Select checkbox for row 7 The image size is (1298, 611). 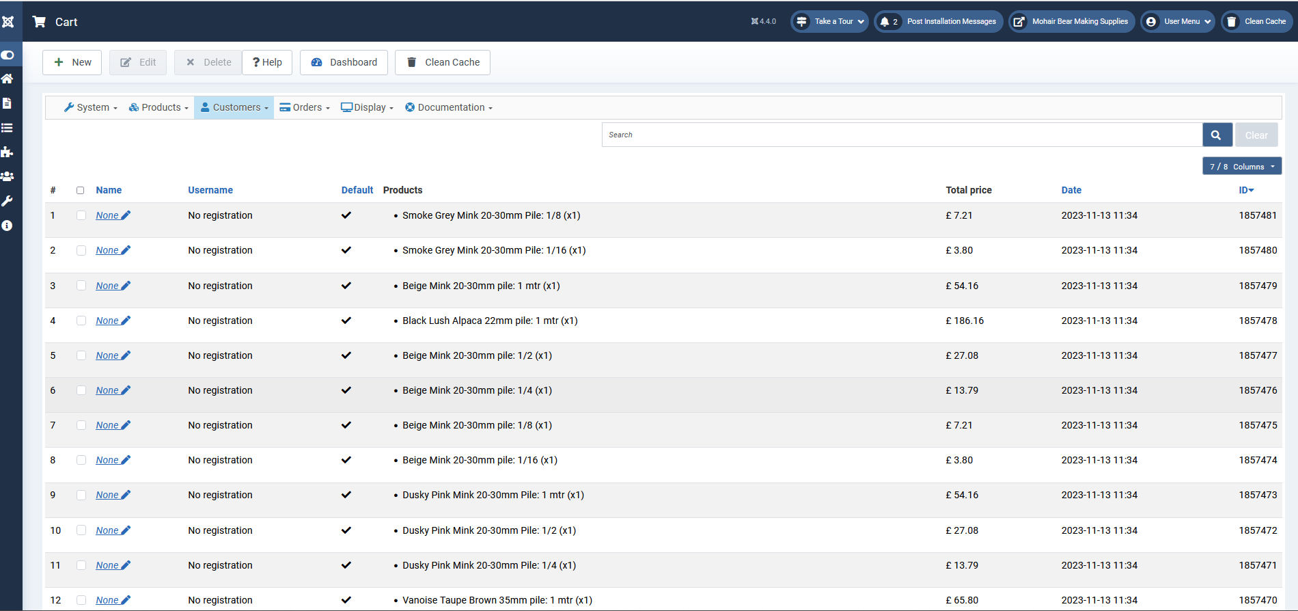pyautogui.click(x=81, y=425)
